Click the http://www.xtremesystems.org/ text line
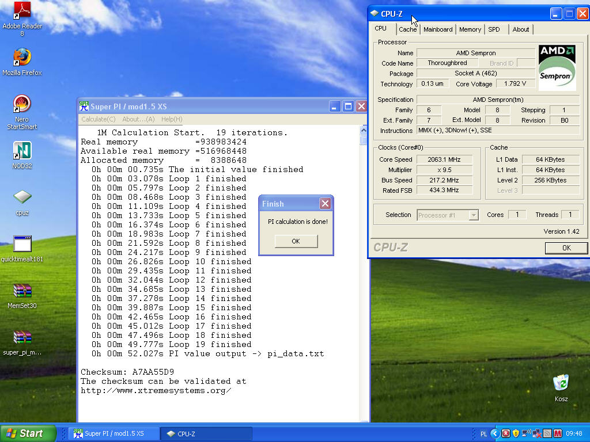This screenshot has width=590, height=442. click(156, 391)
